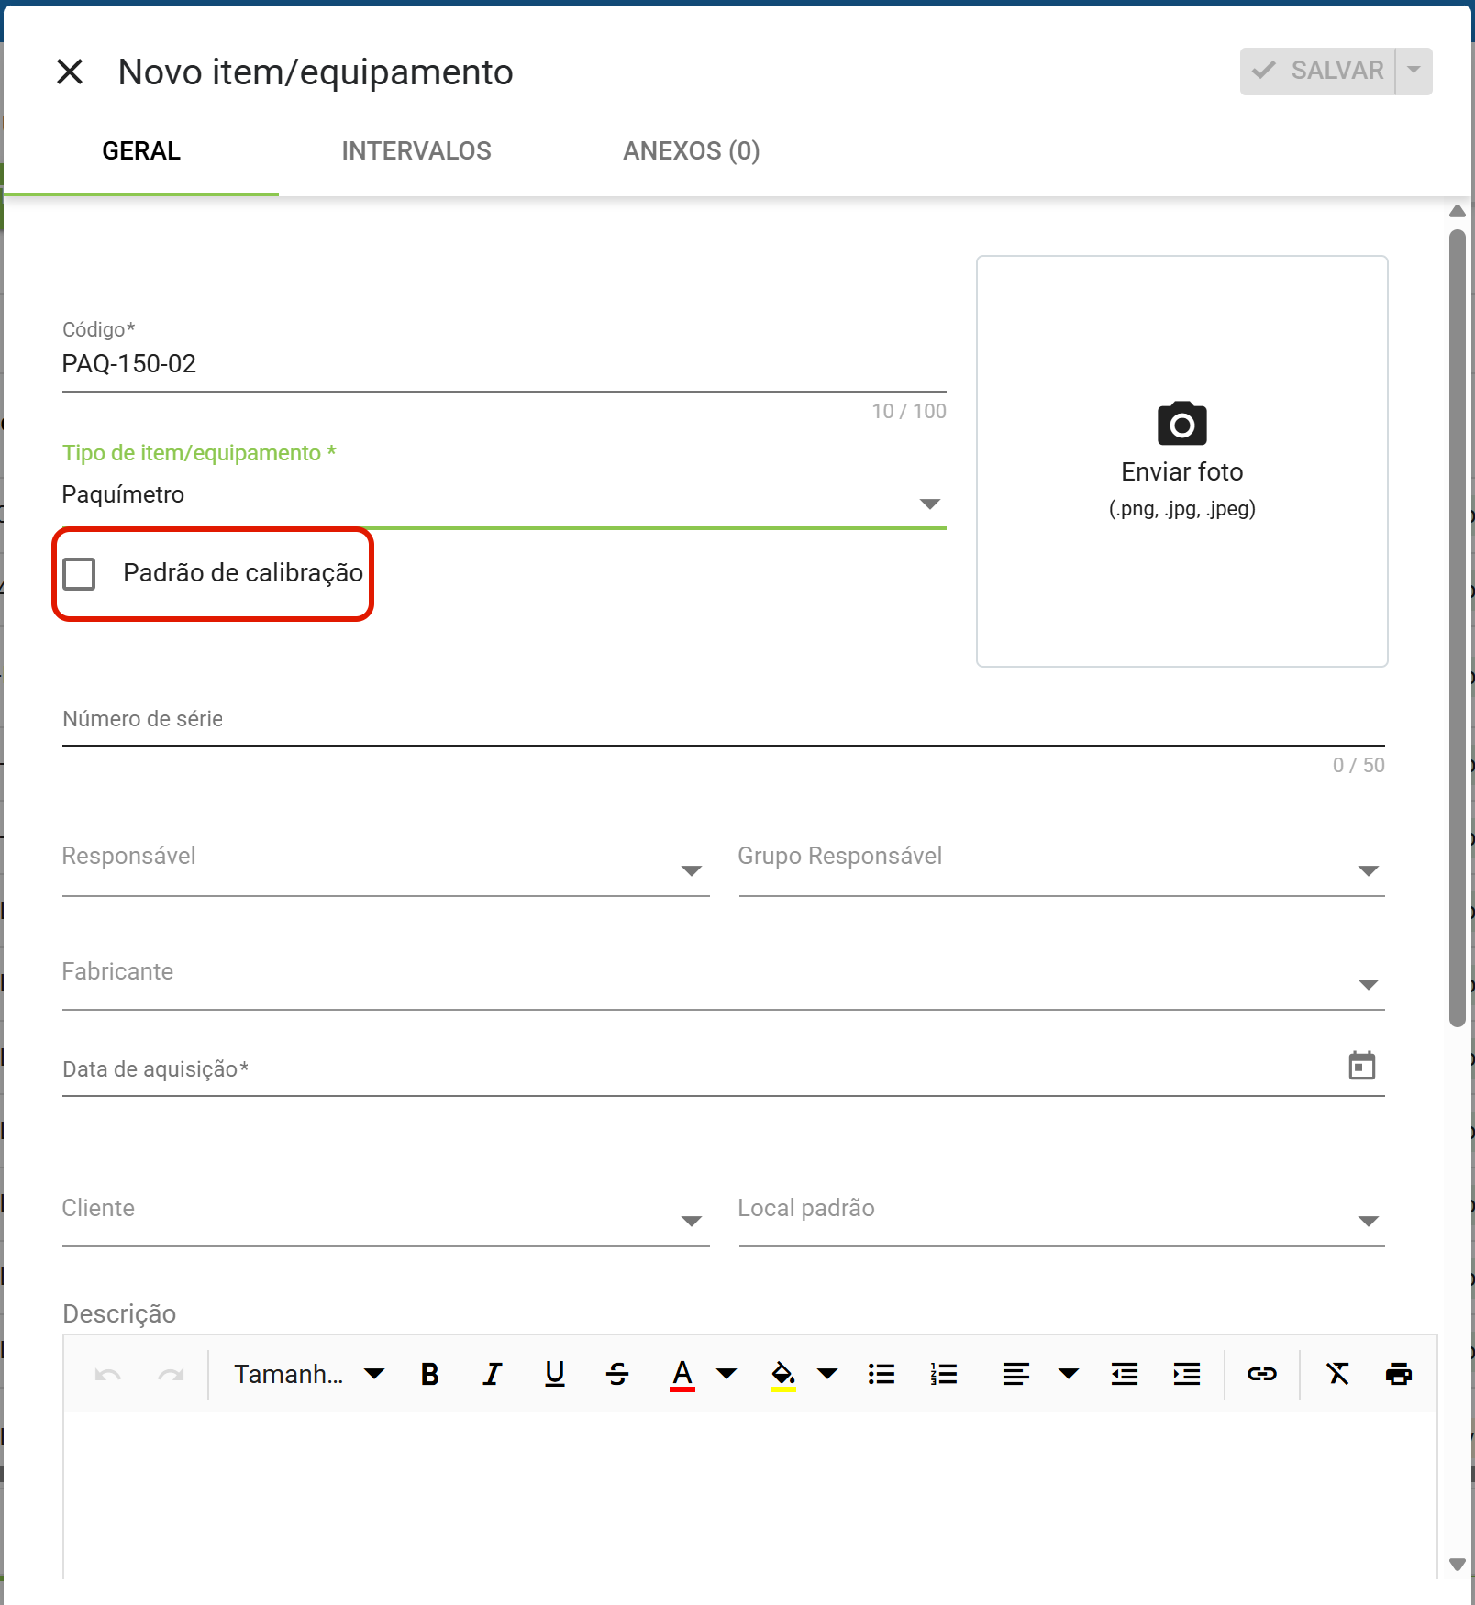
Task: Insert a bulleted list
Action: (882, 1374)
